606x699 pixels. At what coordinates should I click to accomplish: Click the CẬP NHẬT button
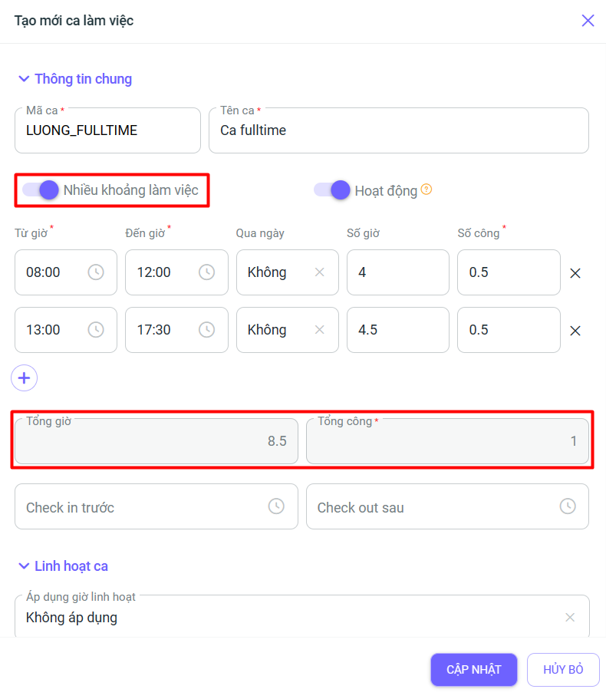pyautogui.click(x=474, y=670)
